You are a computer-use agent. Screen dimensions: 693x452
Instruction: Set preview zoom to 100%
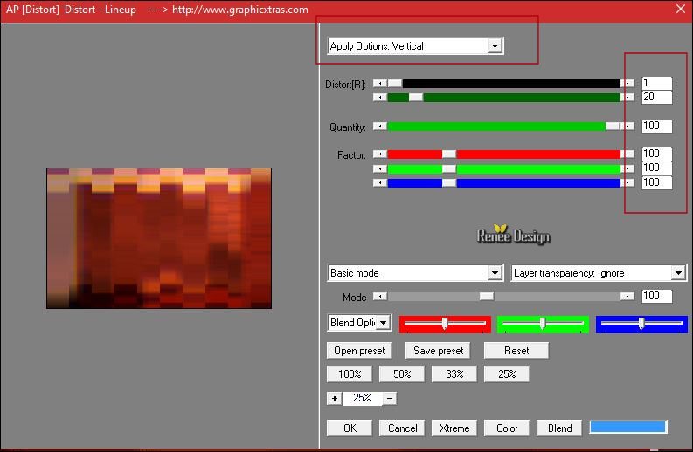point(350,373)
